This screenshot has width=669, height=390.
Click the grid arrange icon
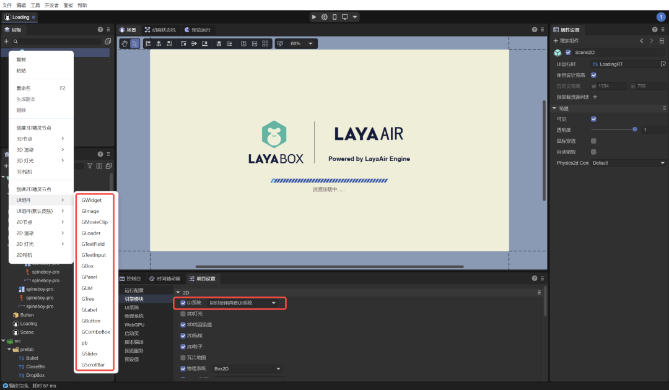pos(265,43)
